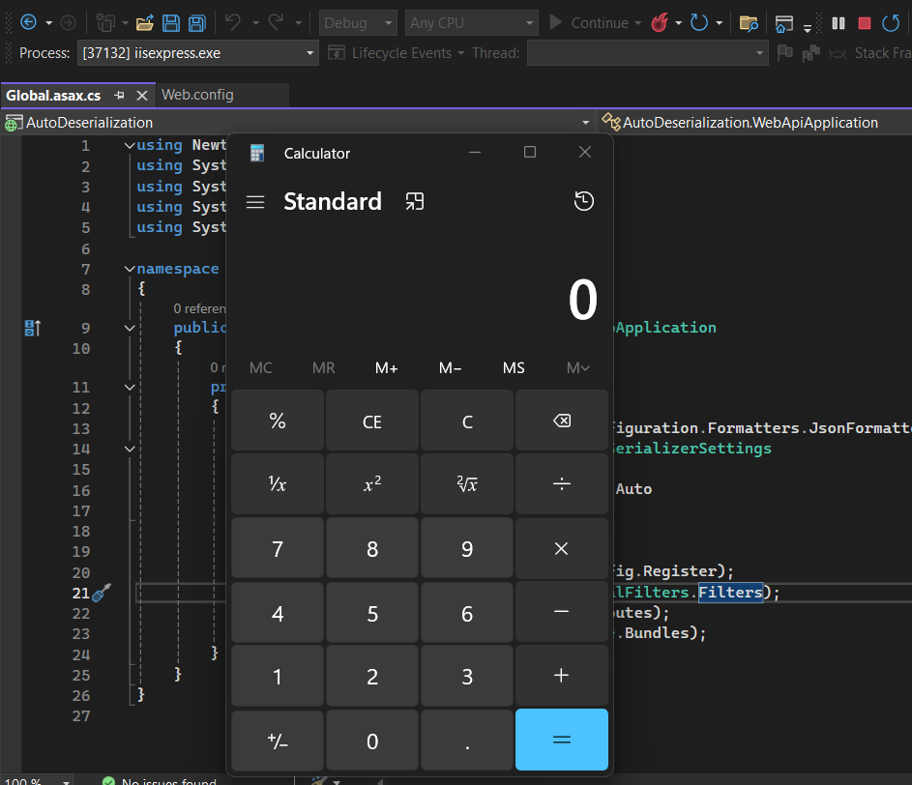Screen dimensions: 912x785
Task: Click the Find in Files folder icon
Action: (x=749, y=23)
